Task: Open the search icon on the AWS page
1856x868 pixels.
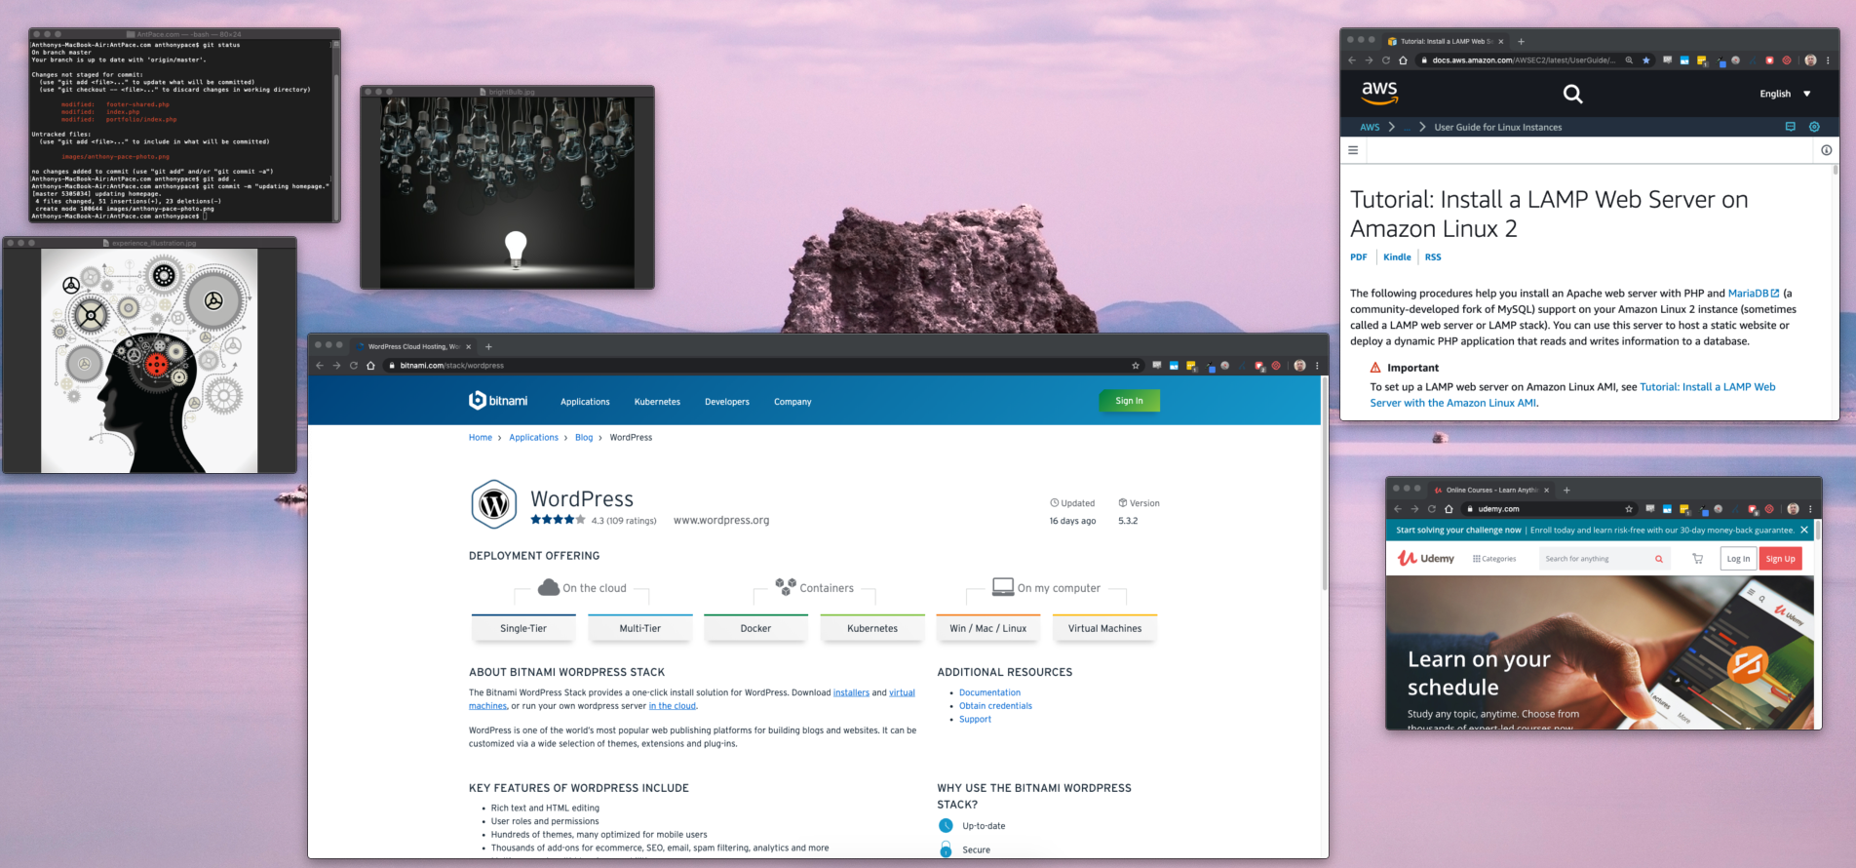Action: [x=1572, y=94]
